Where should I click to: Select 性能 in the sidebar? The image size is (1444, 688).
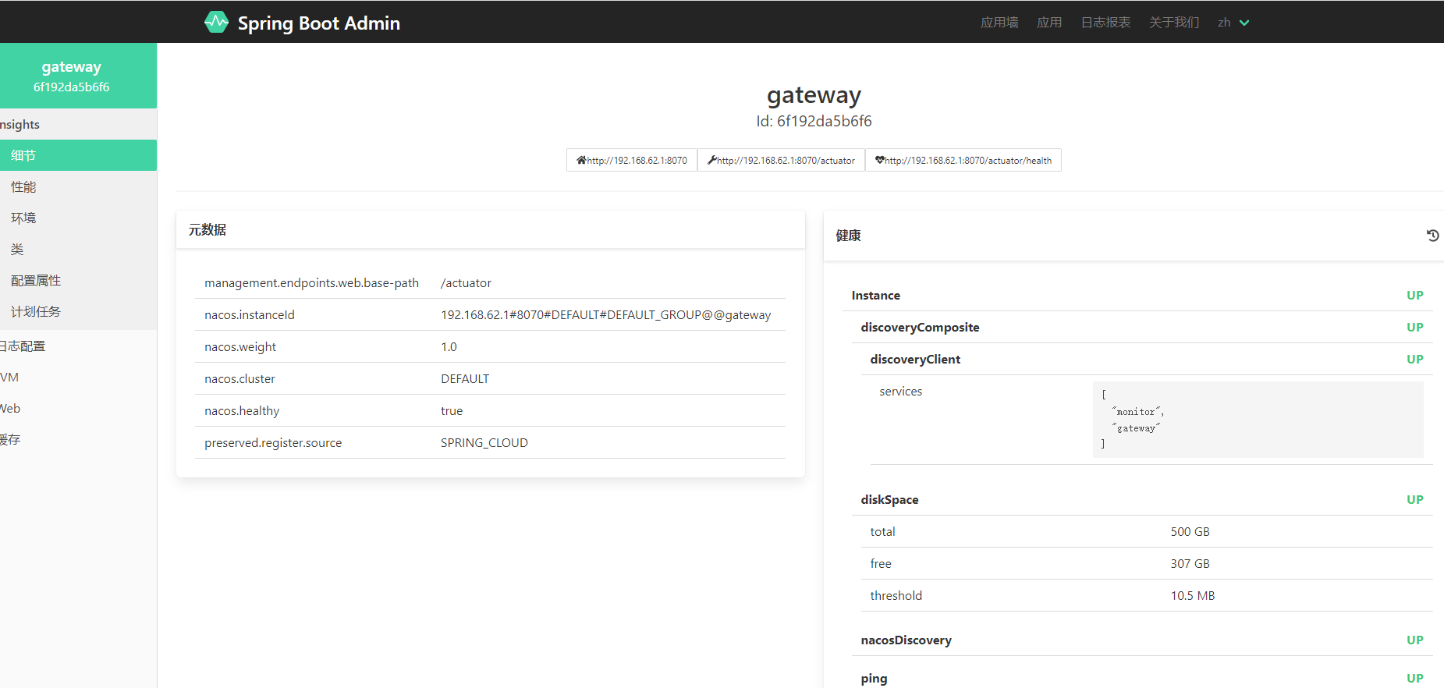pos(78,186)
